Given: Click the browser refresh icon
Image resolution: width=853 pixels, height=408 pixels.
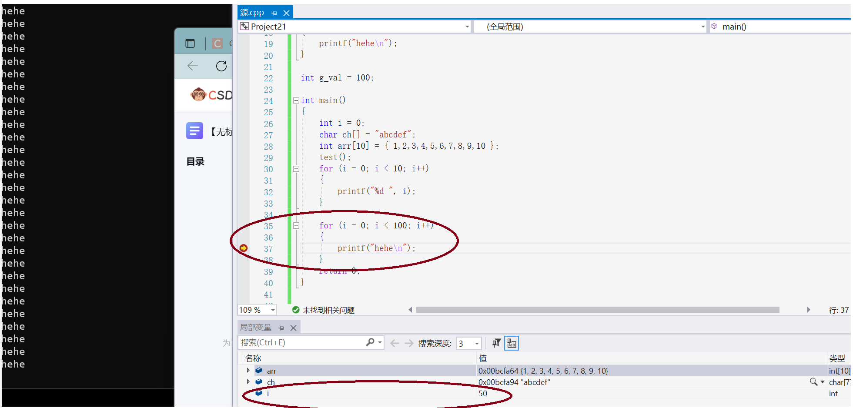Looking at the screenshot, I should point(221,66).
